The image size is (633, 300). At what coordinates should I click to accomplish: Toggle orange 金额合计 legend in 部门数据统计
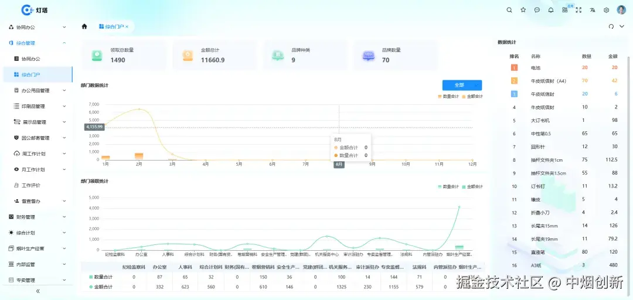(x=472, y=97)
